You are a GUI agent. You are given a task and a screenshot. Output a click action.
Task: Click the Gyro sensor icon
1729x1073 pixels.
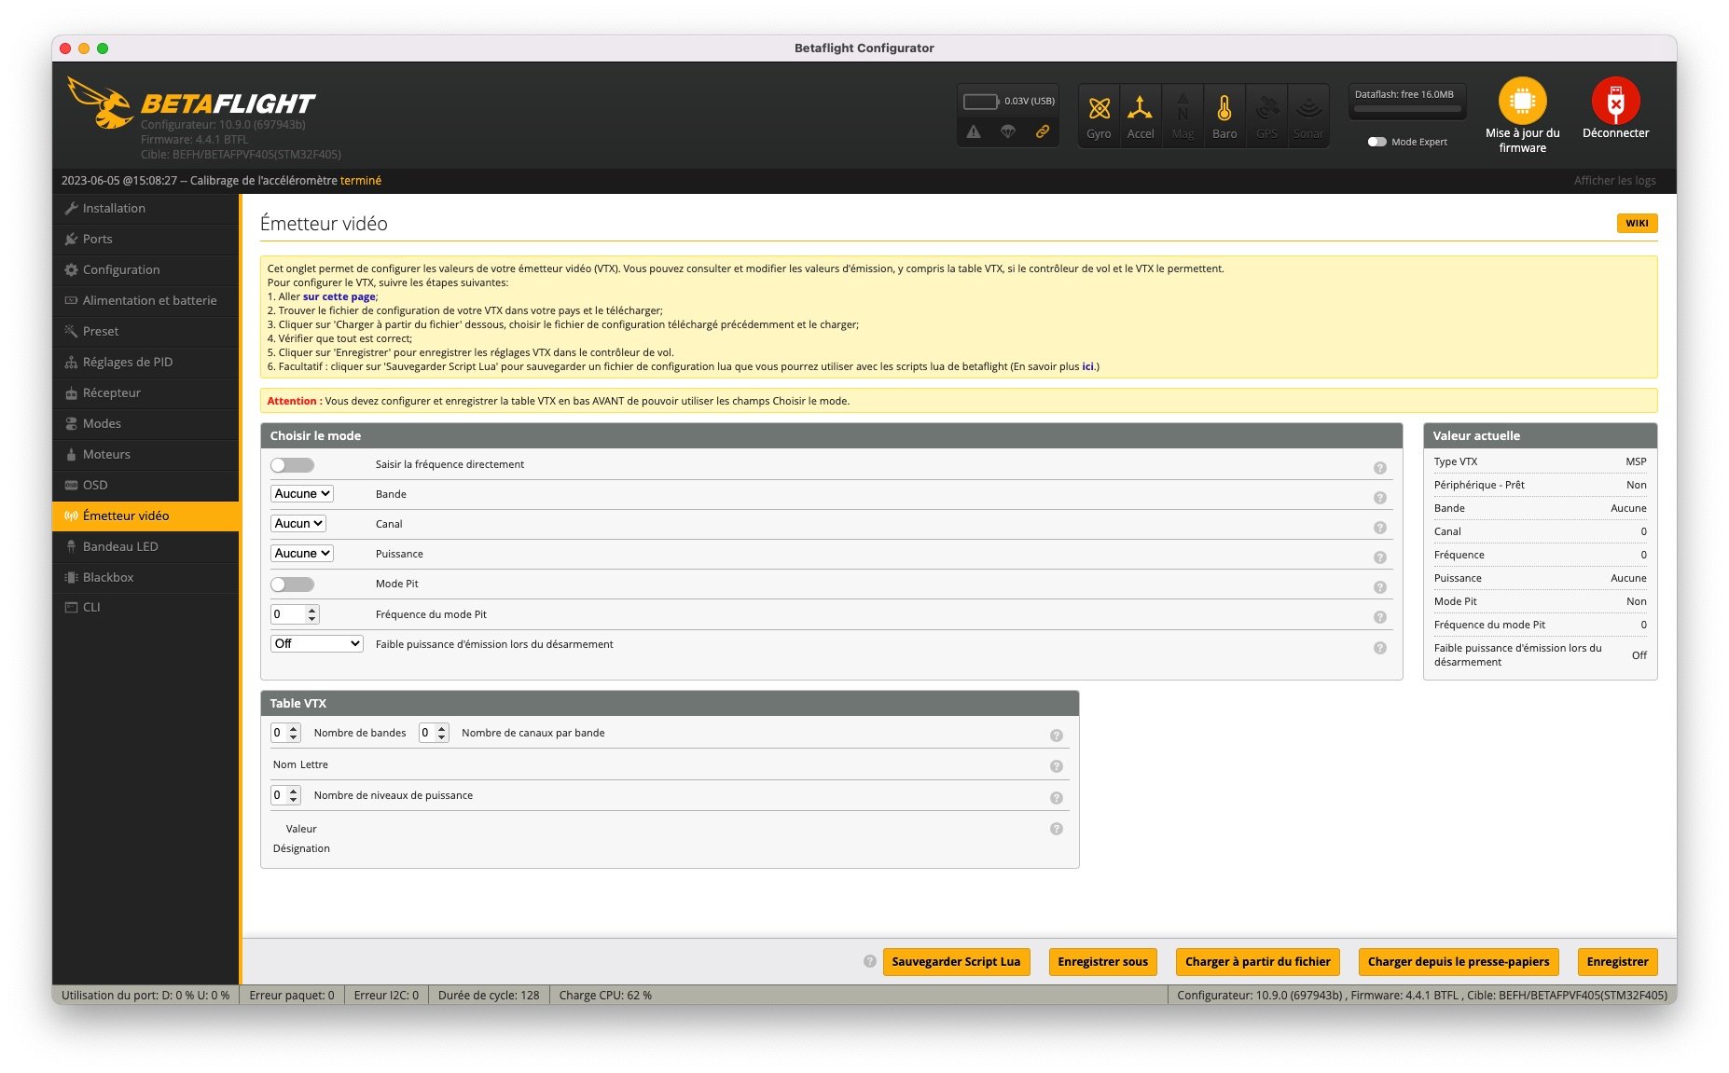pyautogui.click(x=1099, y=109)
